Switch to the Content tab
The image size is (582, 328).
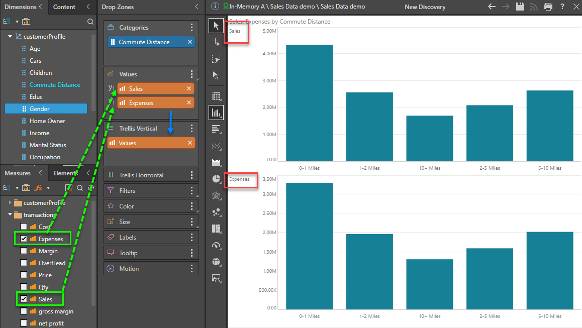click(64, 7)
